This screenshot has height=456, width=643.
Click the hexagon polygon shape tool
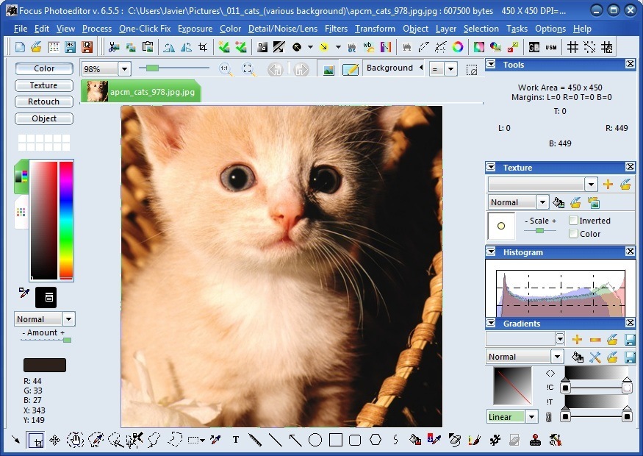376,440
